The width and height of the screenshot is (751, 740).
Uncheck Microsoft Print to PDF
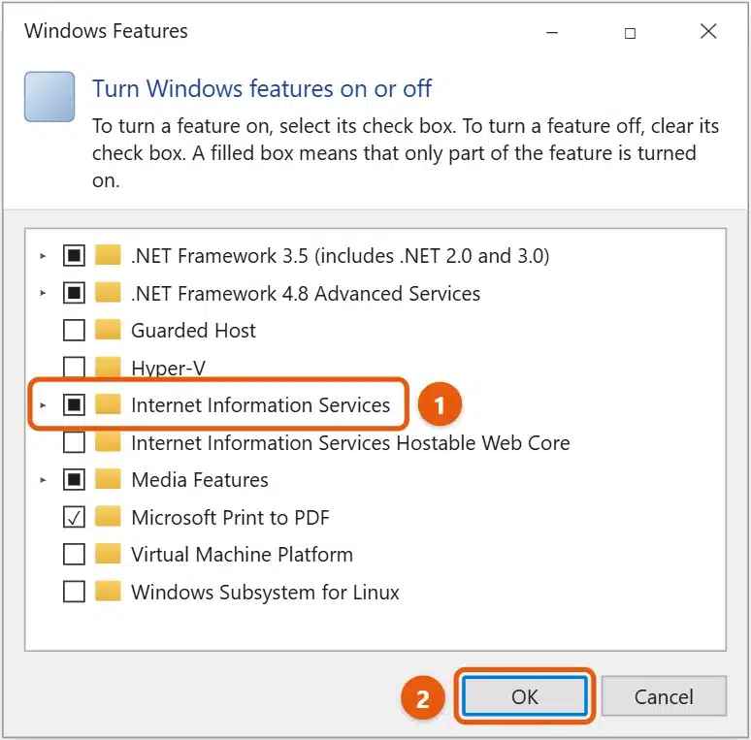[x=74, y=517]
